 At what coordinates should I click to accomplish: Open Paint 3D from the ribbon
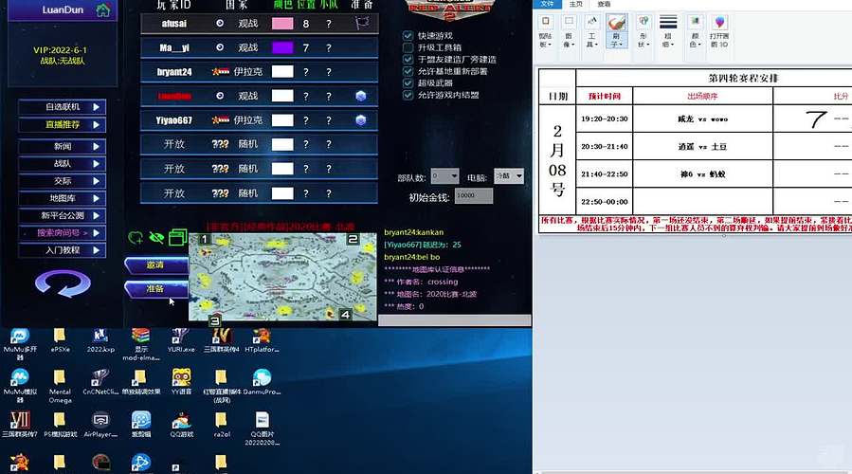pos(720,30)
